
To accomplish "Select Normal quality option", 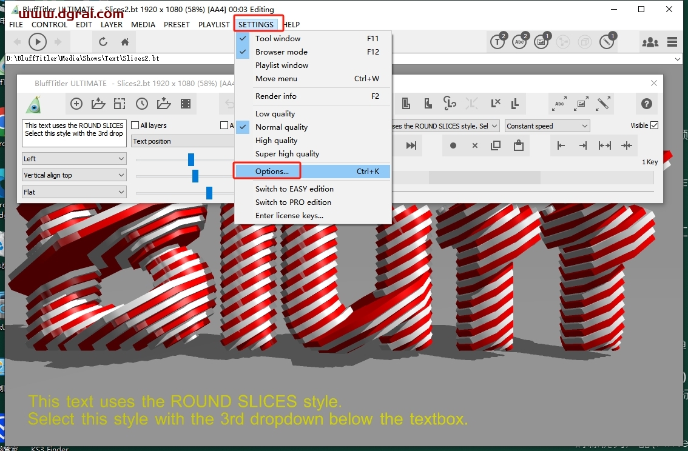I will 313,127.
